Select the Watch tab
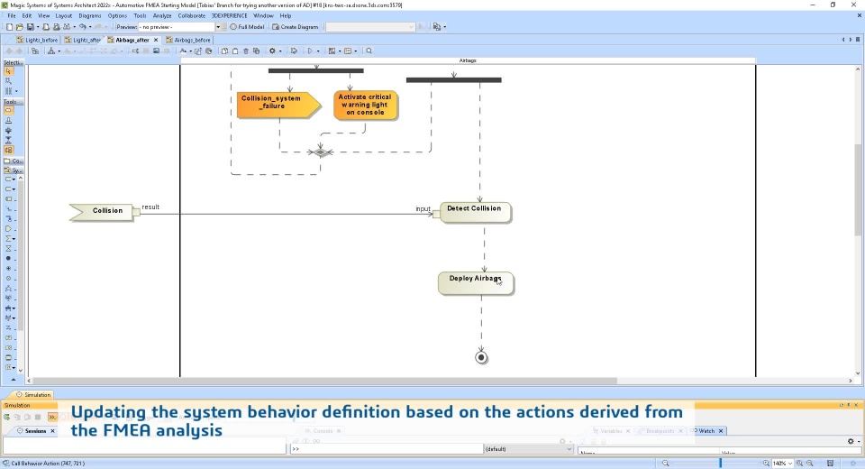 coord(706,431)
